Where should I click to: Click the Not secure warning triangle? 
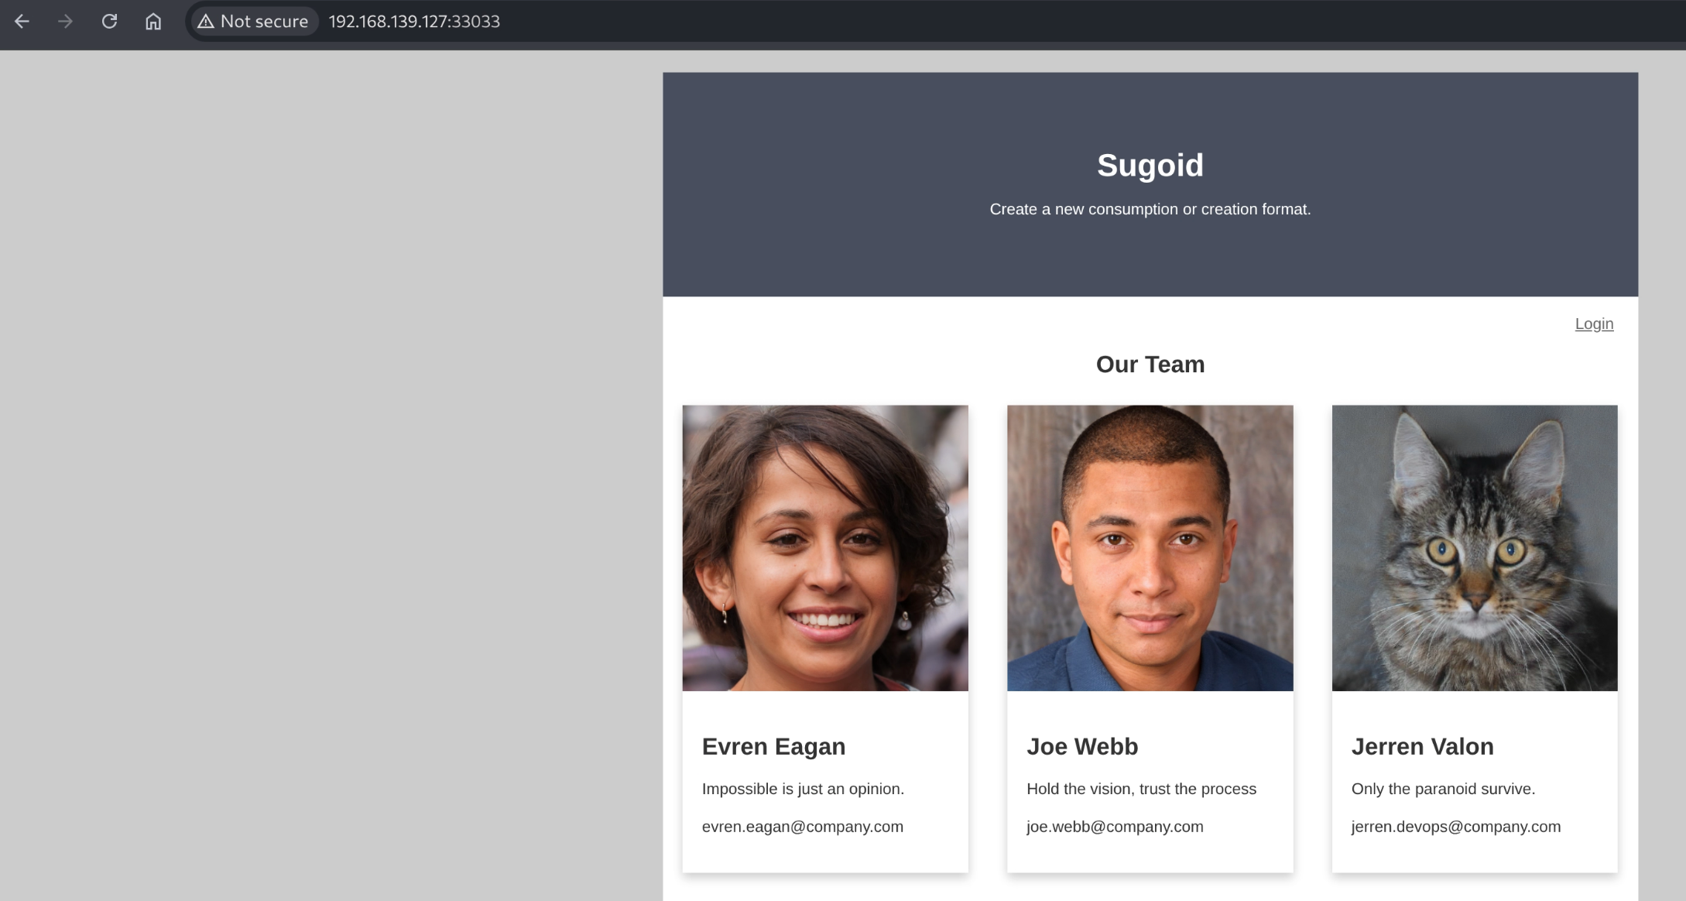click(x=205, y=22)
